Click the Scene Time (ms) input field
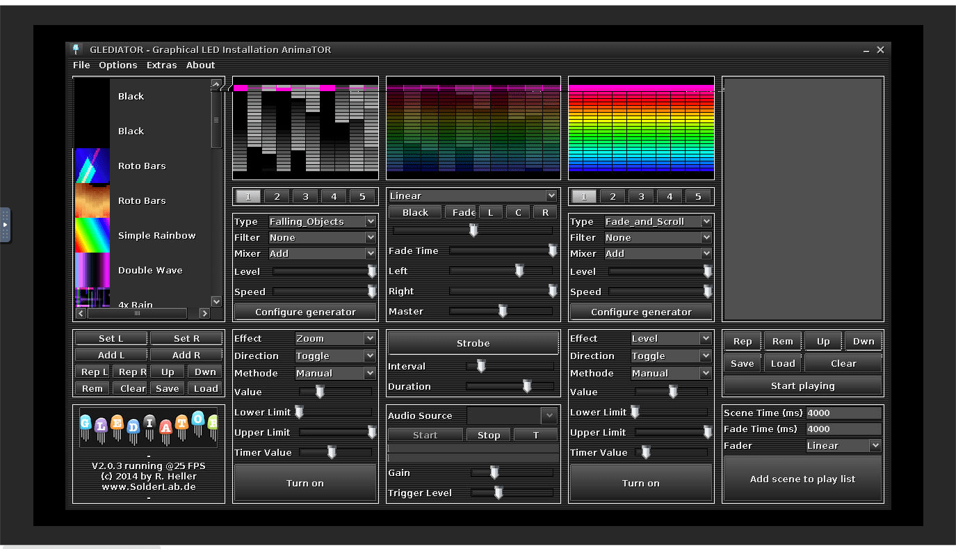 point(843,413)
